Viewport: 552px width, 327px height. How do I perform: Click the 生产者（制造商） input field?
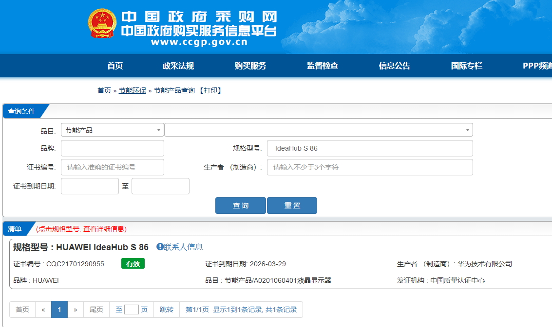(x=370, y=167)
